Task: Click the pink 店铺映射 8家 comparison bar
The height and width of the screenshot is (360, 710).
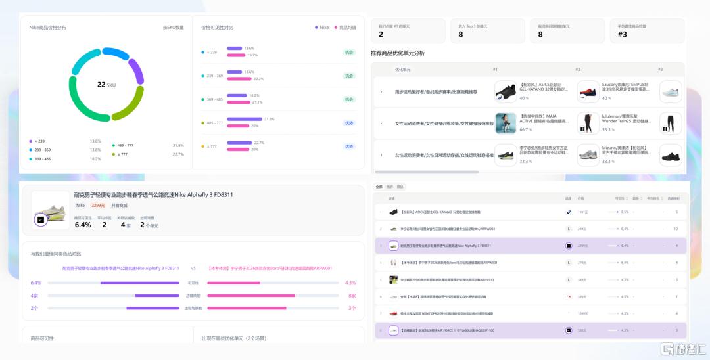Action: tap(251, 296)
